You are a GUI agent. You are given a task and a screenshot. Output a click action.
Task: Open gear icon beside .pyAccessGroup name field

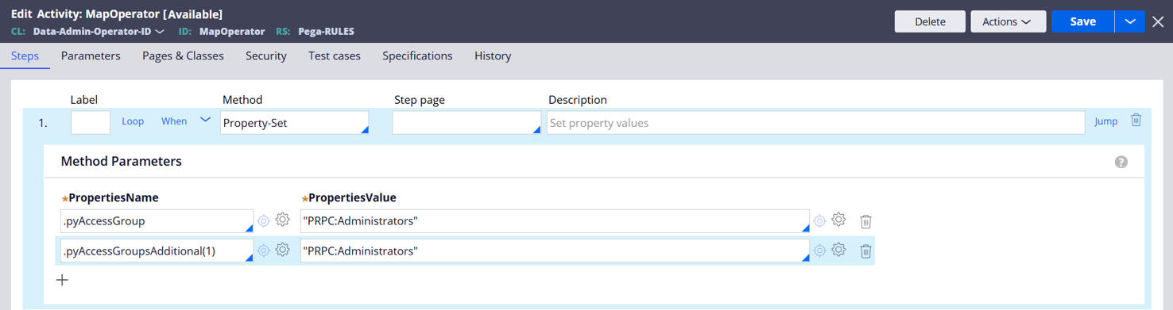point(282,220)
